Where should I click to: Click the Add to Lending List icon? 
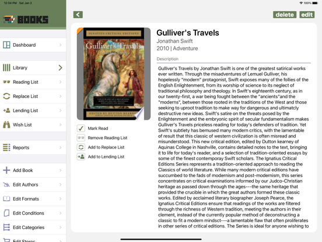click(x=81, y=157)
